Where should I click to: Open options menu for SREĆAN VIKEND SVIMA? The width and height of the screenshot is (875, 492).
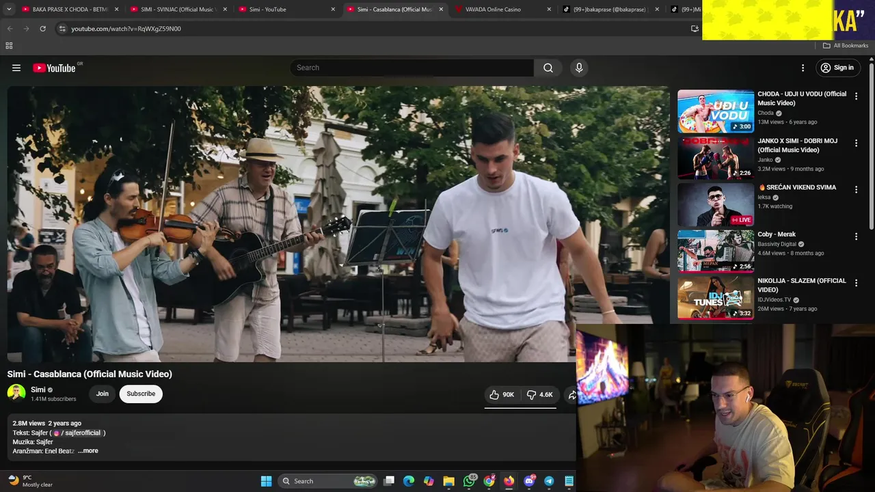pyautogui.click(x=856, y=189)
